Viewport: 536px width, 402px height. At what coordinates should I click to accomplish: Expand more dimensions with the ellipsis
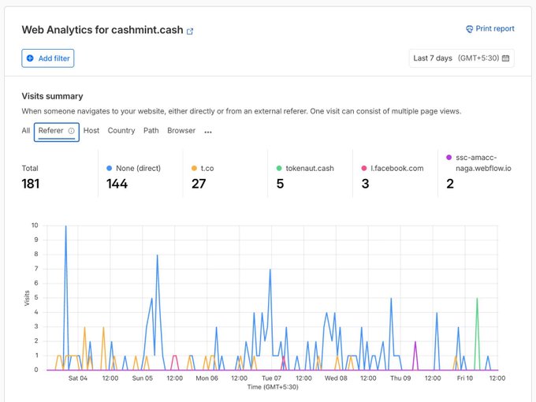[208, 132]
